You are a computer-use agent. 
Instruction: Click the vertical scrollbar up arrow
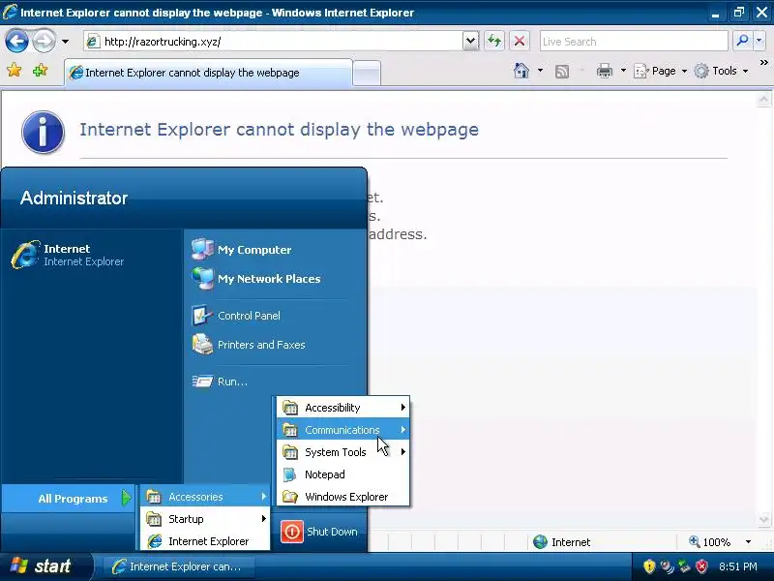[763, 100]
